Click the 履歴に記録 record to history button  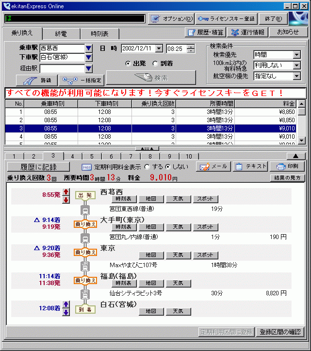coord(38,167)
